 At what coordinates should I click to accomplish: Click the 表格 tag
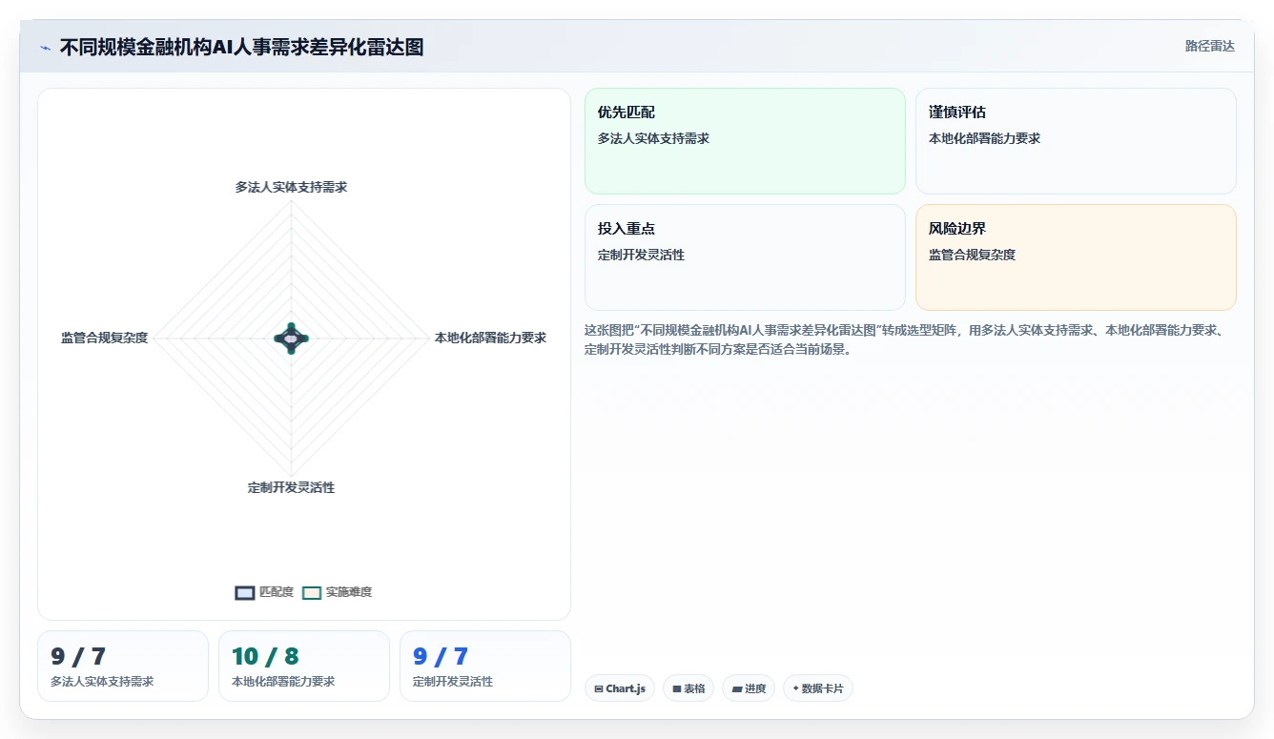click(x=688, y=688)
